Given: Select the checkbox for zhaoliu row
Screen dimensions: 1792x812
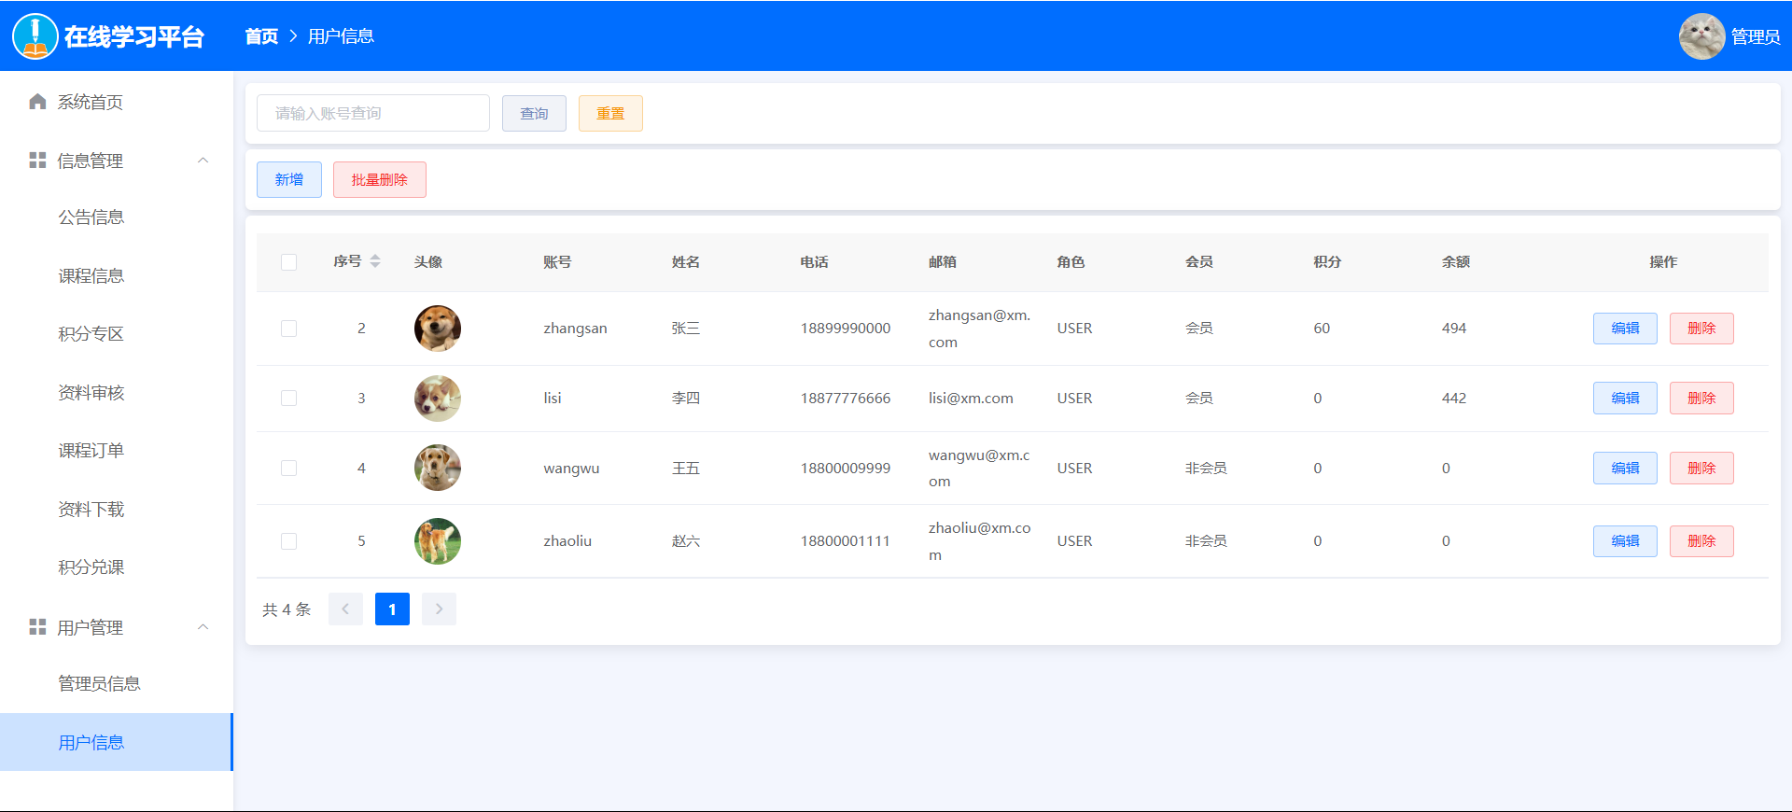Looking at the screenshot, I should point(289,541).
